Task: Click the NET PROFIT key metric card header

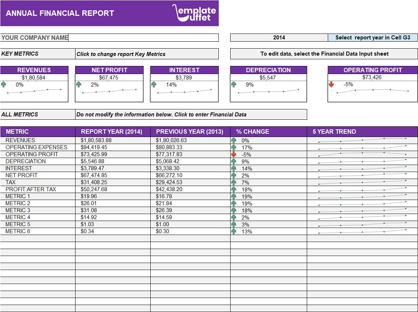Action: [109, 70]
